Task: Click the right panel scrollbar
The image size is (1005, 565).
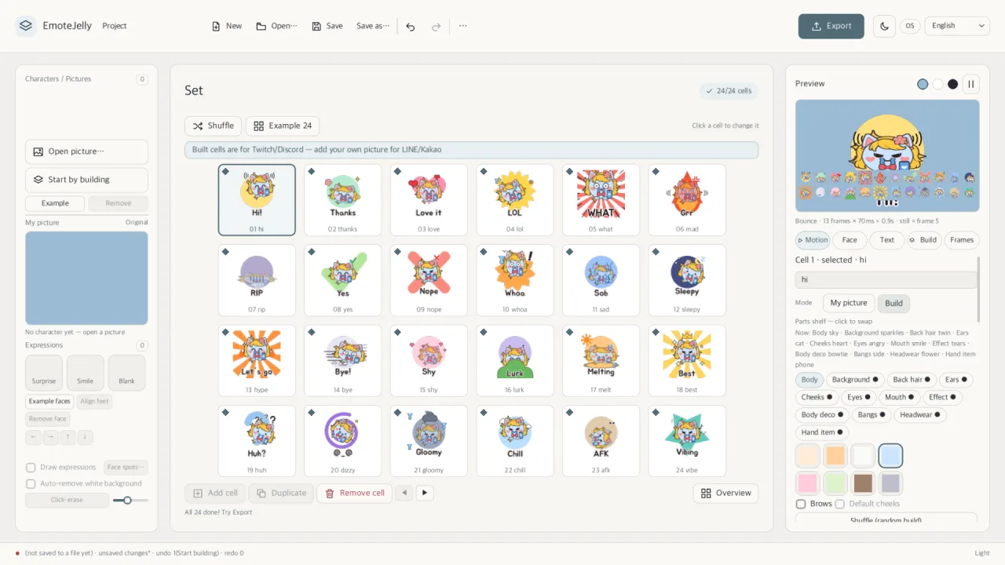Action: (978, 289)
